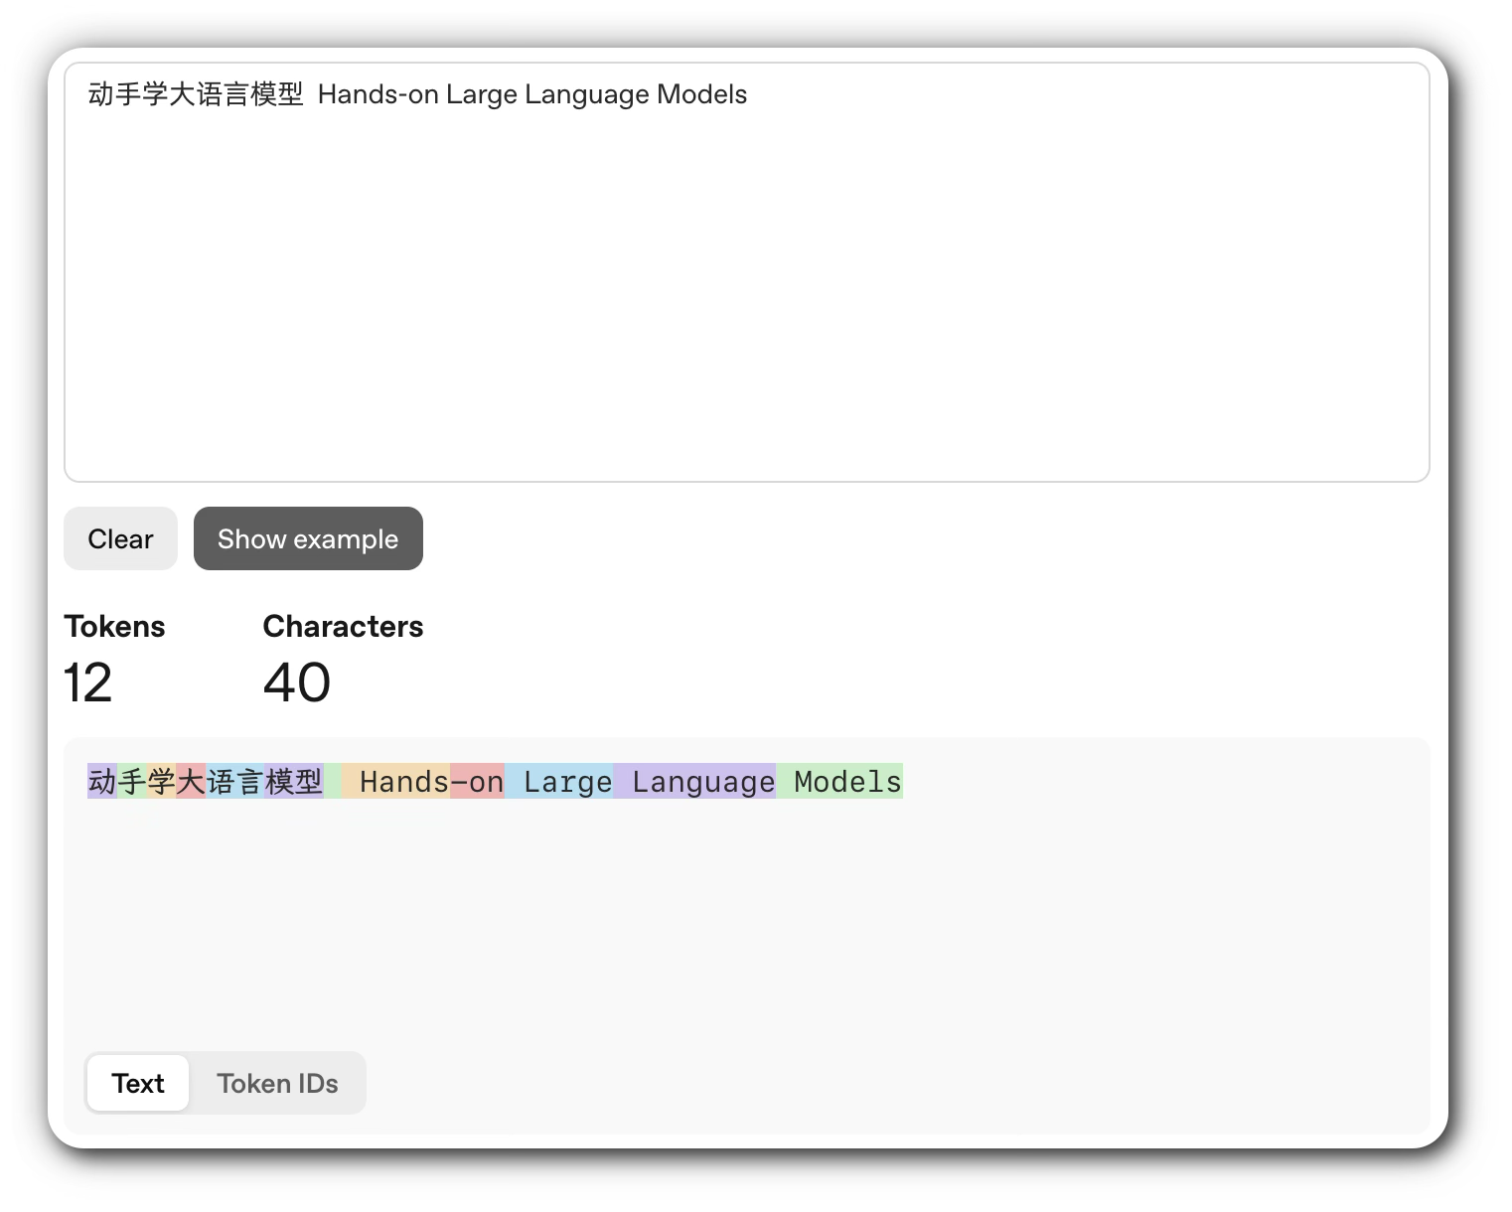This screenshot has width=1512, height=1212.
Task: Select the orange Hands token
Action: [397, 782]
